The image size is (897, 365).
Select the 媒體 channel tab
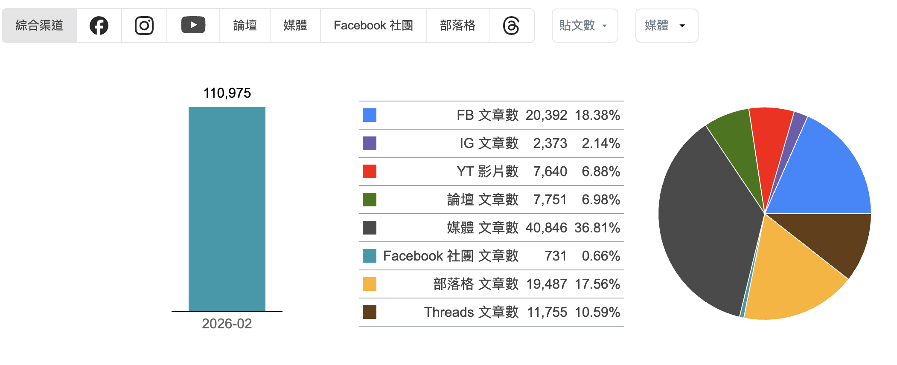pos(295,26)
